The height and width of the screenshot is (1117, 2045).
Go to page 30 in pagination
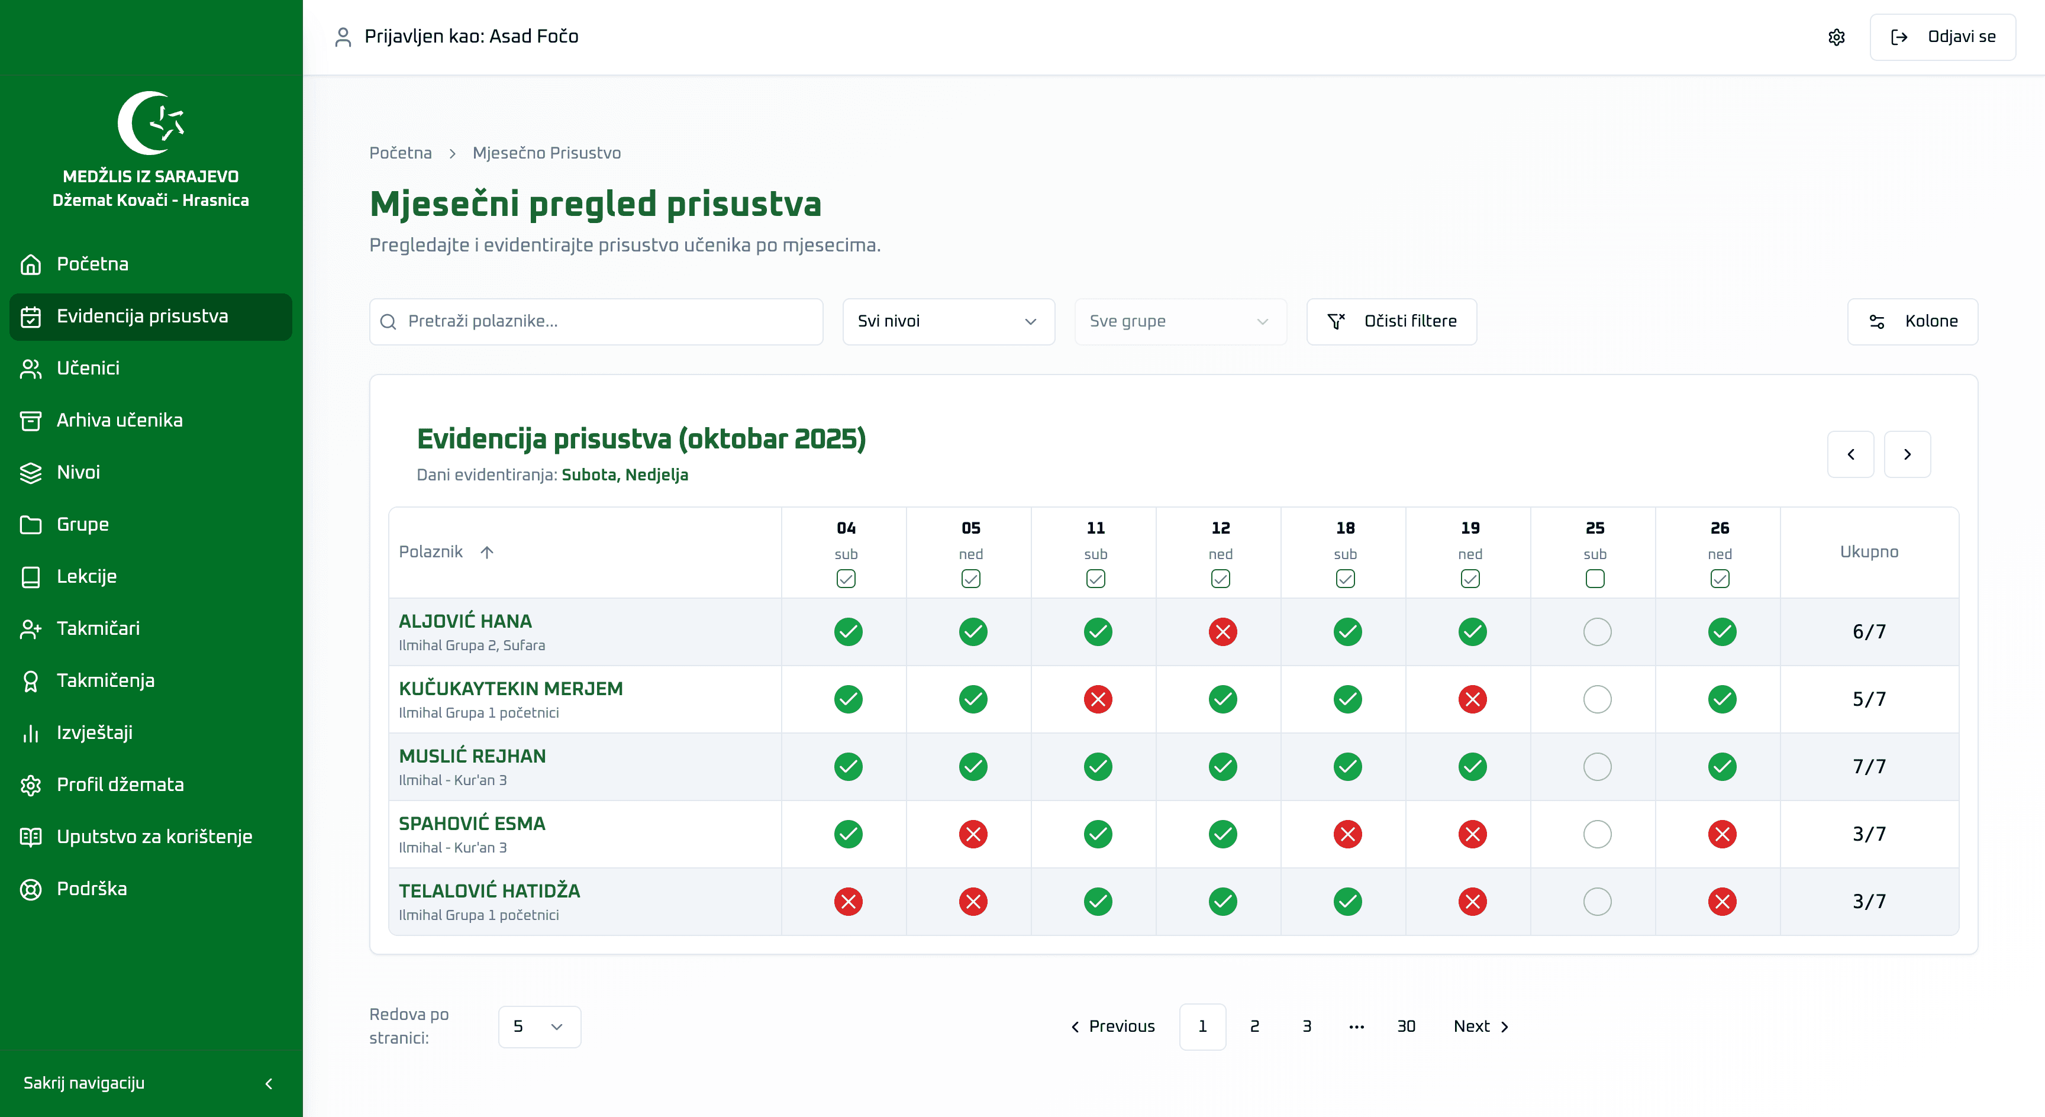click(x=1406, y=1026)
